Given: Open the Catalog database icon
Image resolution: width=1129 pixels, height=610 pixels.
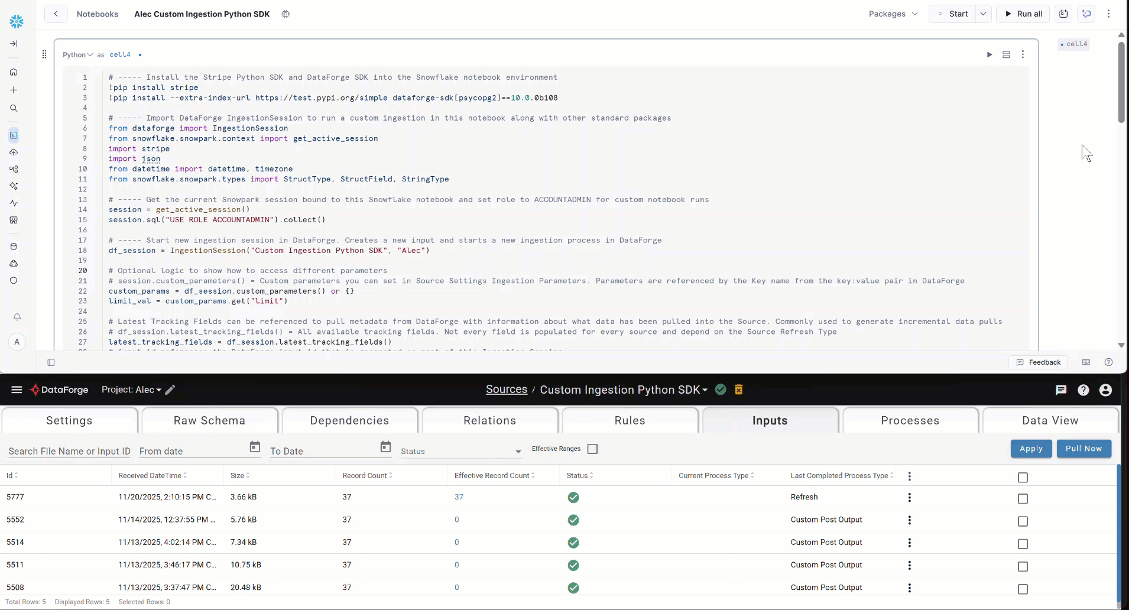Looking at the screenshot, I should tap(14, 246).
